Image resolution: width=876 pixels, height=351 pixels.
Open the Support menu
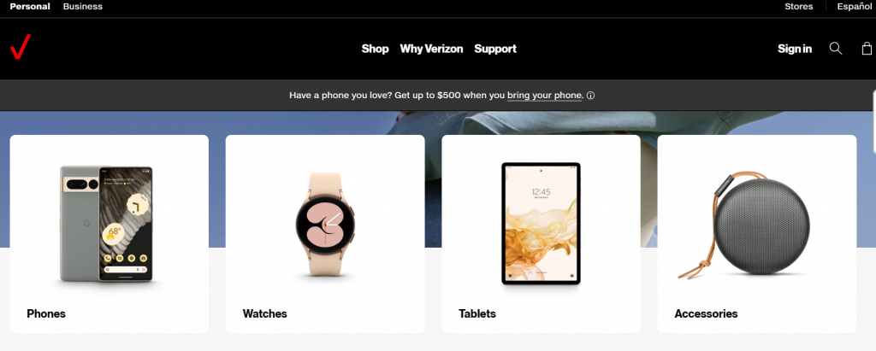[x=495, y=50]
